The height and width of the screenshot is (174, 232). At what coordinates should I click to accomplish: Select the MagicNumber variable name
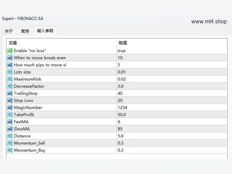28,108
